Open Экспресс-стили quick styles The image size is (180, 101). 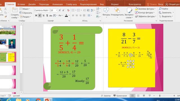tap(129, 13)
